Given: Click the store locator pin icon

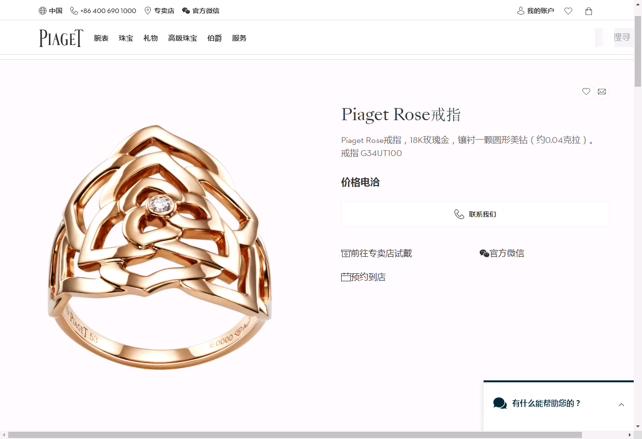Looking at the screenshot, I should (x=148, y=11).
